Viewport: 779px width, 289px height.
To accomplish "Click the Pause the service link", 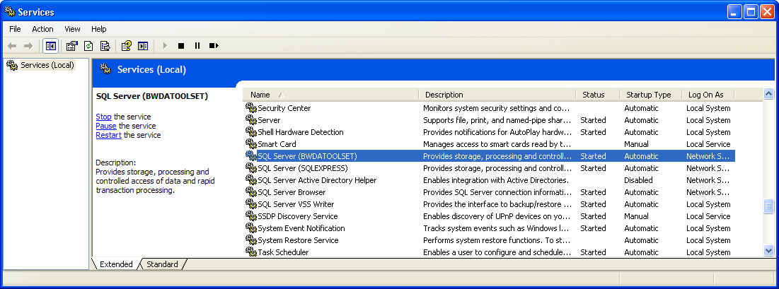I will pyautogui.click(x=105, y=126).
